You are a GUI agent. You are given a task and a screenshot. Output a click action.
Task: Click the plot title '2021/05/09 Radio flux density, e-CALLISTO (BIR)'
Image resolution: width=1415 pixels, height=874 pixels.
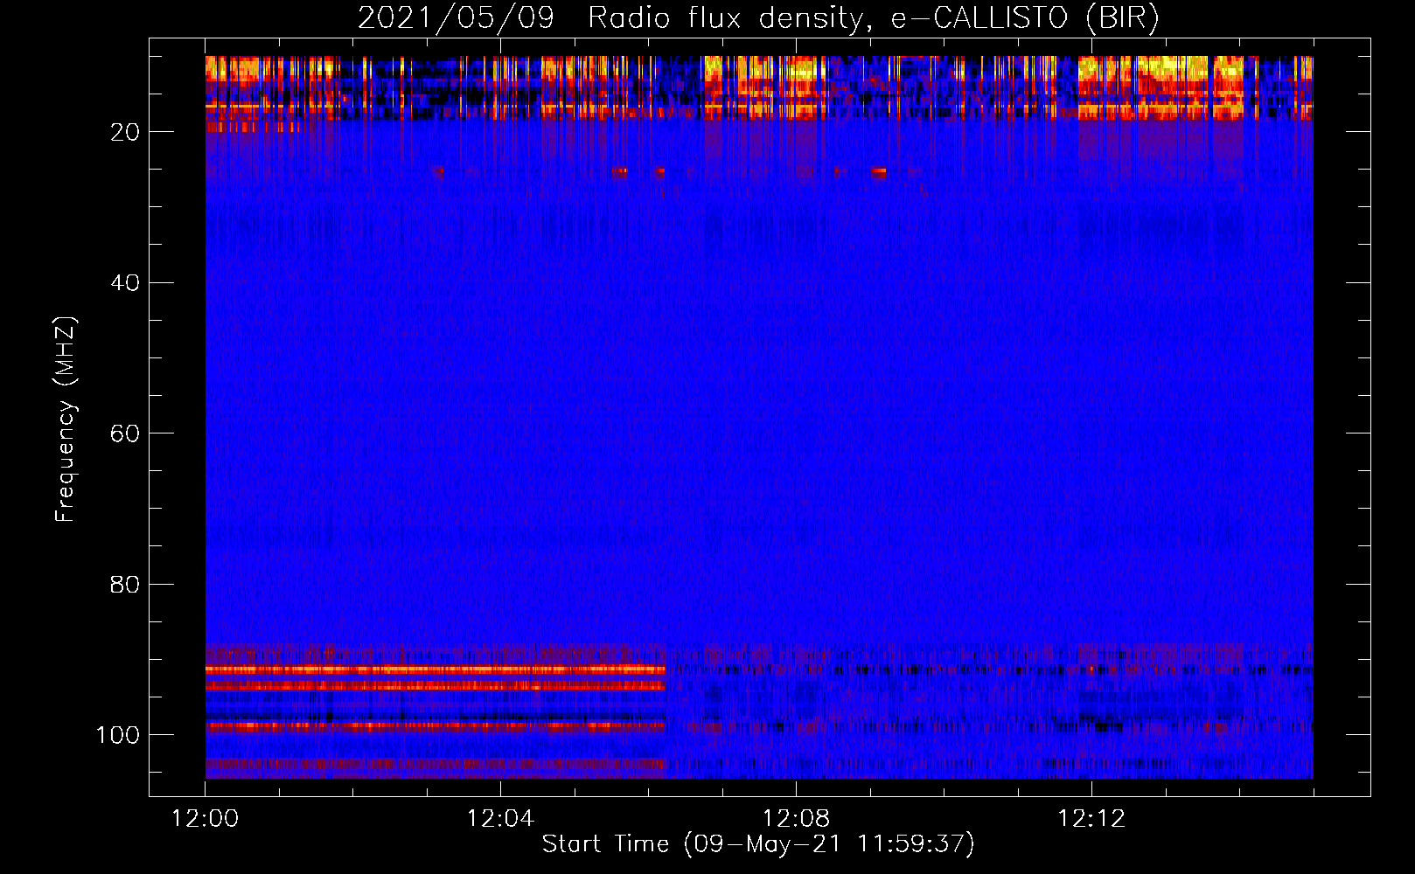tap(758, 17)
